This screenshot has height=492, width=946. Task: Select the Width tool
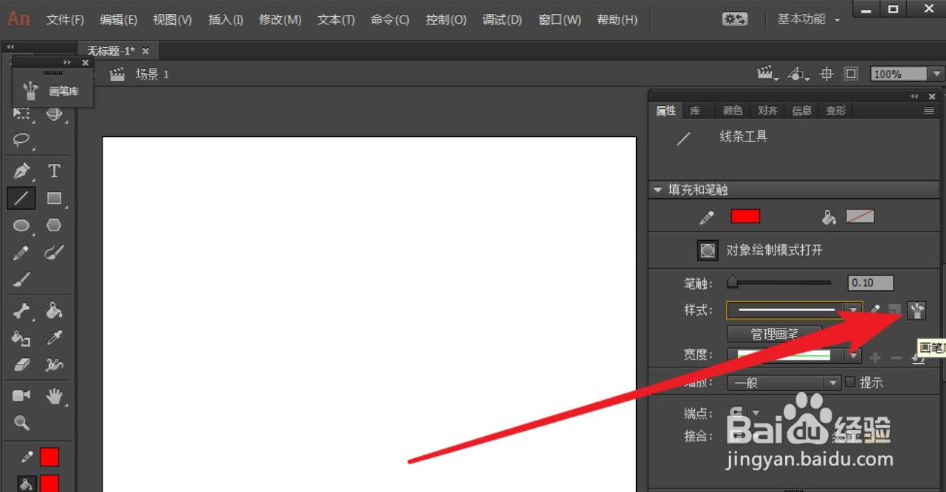click(54, 365)
